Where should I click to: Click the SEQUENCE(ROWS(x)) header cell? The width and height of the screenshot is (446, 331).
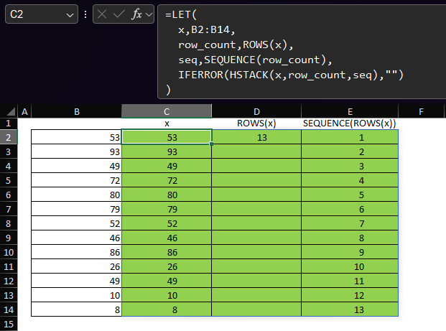[350, 123]
